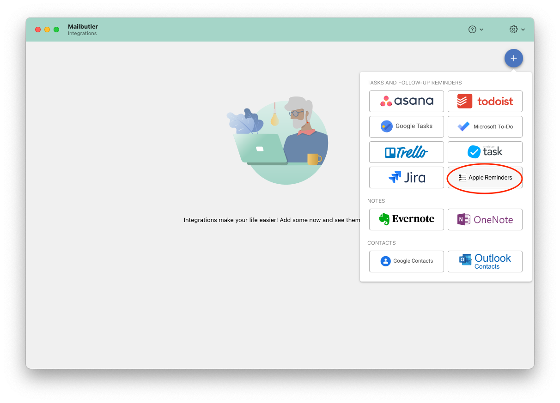Select the MeisterTask integration
Screen dimensions: 560x403
[x=485, y=152]
